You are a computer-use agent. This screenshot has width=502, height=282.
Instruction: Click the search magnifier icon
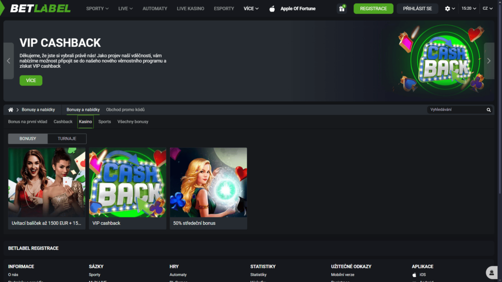point(489,110)
